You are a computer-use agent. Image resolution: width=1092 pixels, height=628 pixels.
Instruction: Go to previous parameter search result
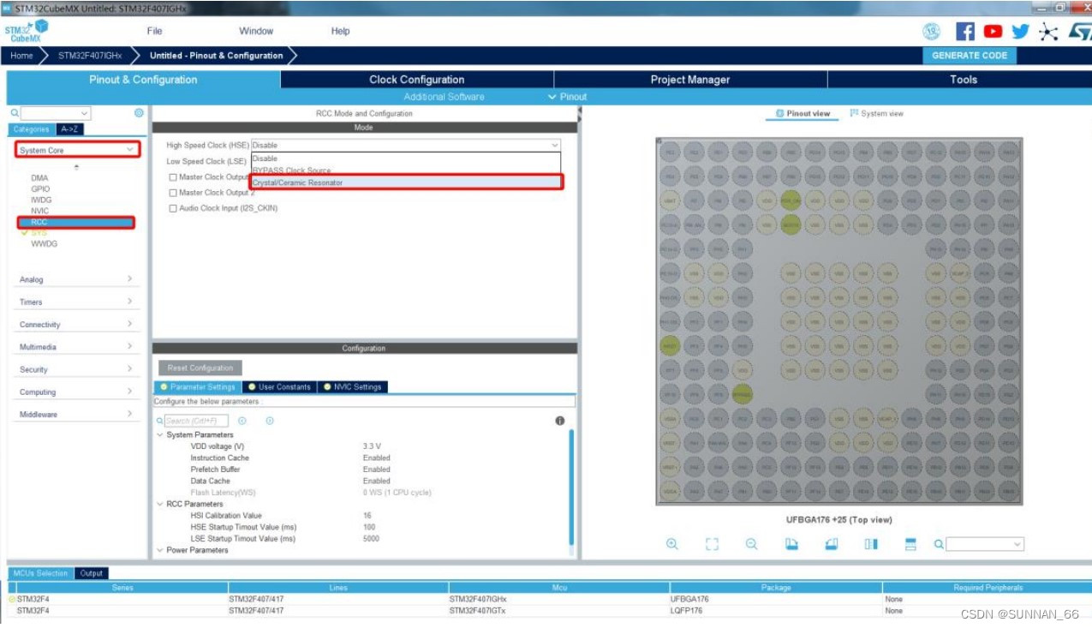242,421
